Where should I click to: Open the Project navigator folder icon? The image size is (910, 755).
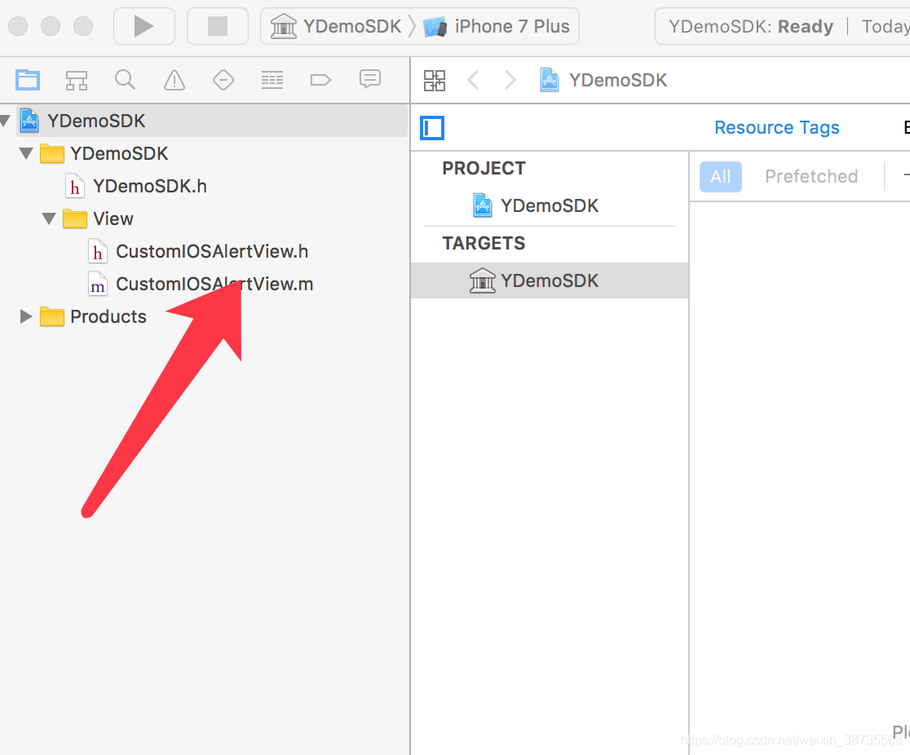28,80
